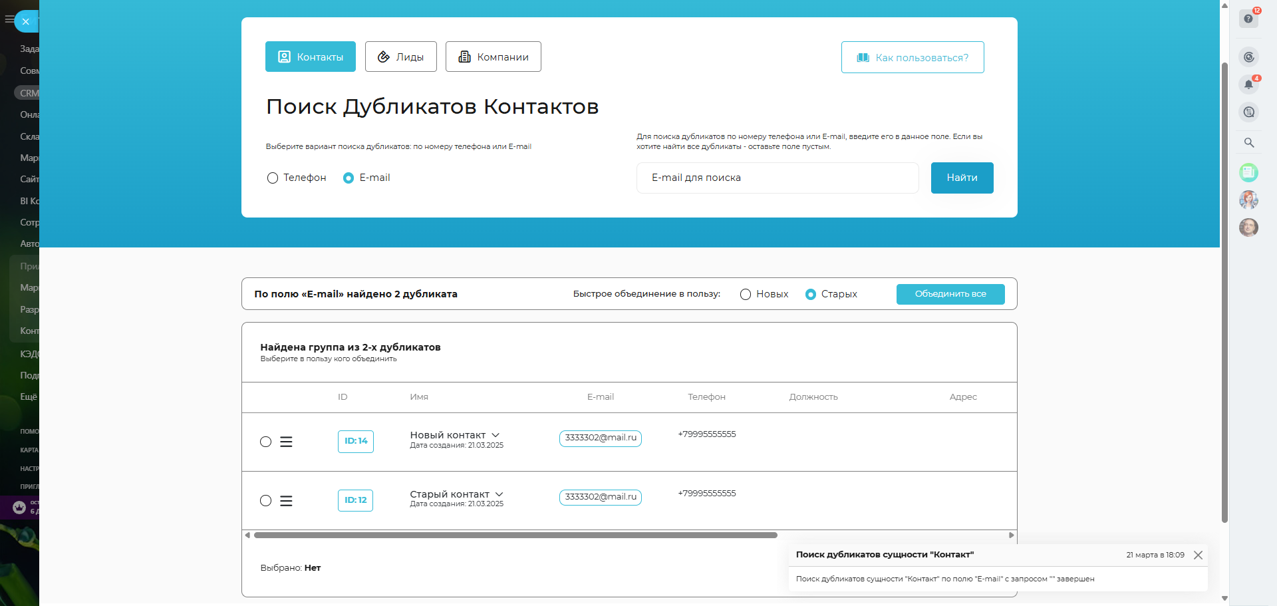Switch to the Компании tab
The image size is (1277, 606).
pyautogui.click(x=493, y=57)
